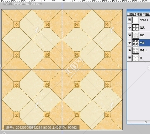
Task: Select the 黄色 channel row label
Action: click(142, 35)
